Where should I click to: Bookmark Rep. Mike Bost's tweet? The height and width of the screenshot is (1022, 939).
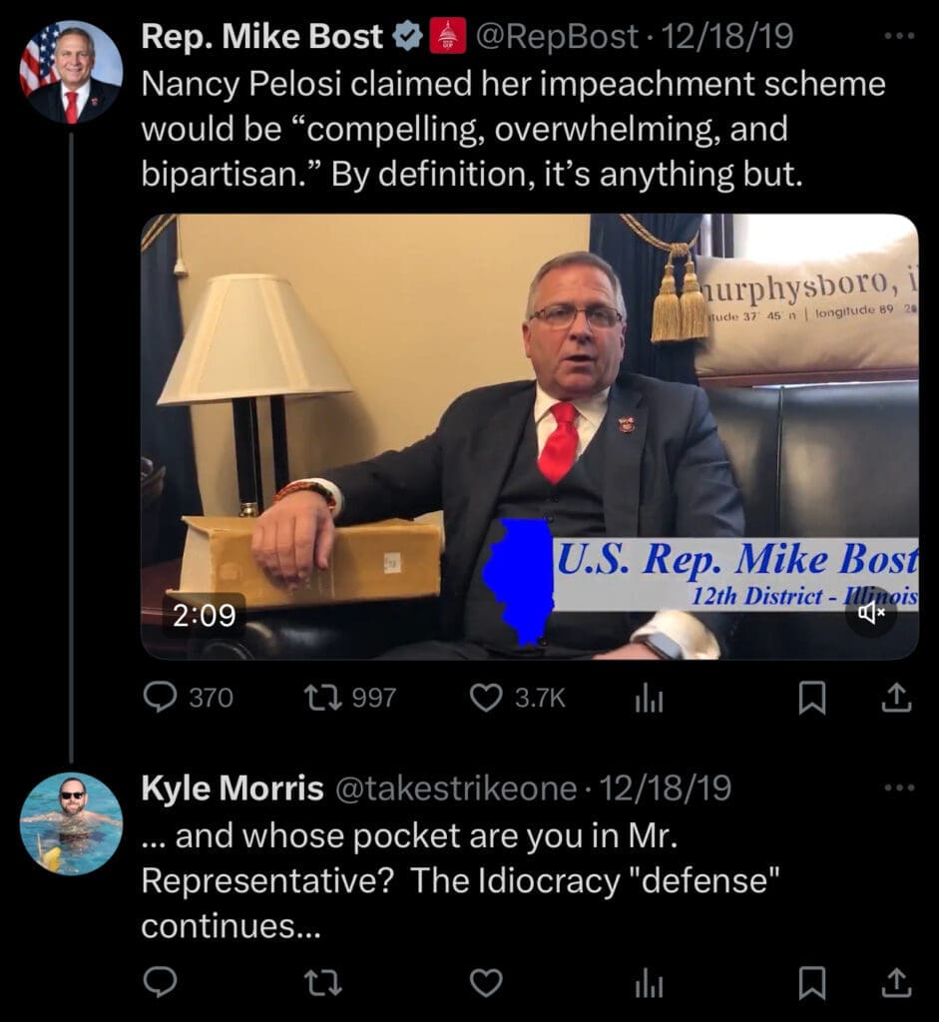pos(813,699)
